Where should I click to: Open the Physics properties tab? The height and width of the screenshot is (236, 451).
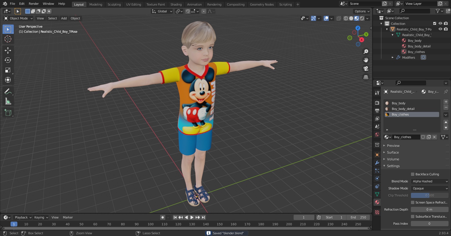coord(377,178)
